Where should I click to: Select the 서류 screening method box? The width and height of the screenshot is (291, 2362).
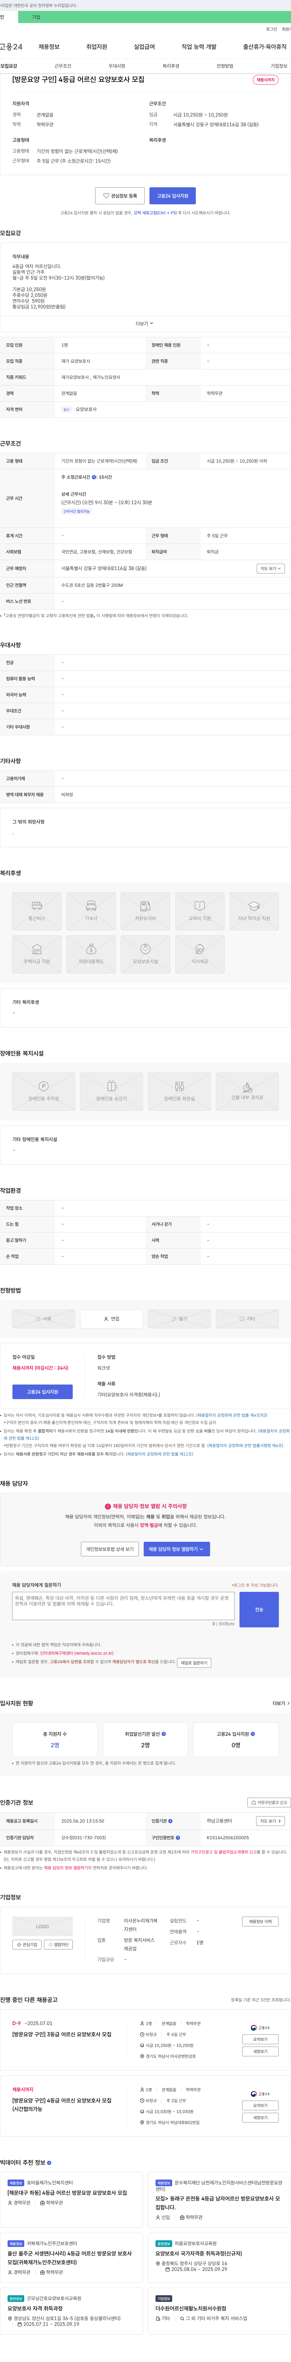[x=43, y=1319]
